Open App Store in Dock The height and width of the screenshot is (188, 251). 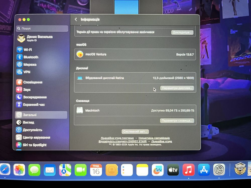pyautogui.click(x=204, y=170)
